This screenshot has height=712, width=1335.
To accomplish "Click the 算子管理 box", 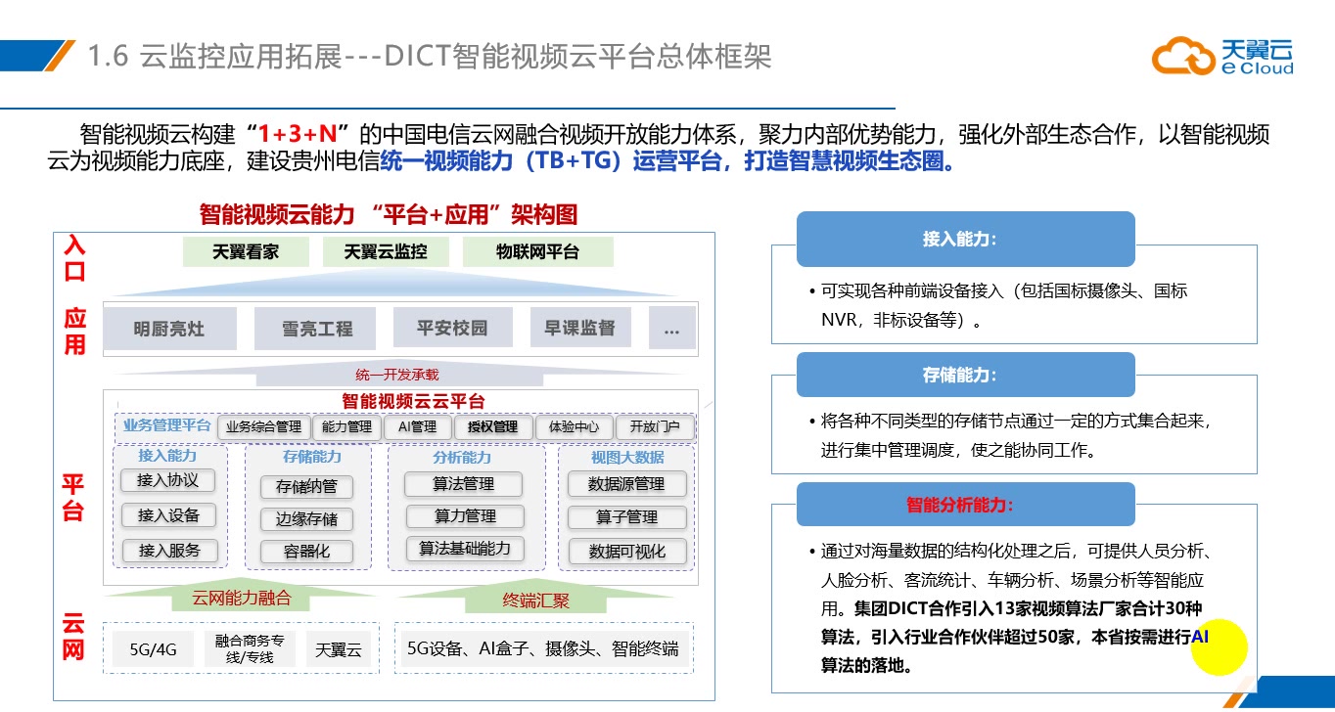I will 626,517.
